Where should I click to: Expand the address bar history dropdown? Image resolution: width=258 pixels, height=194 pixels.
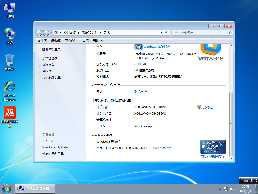(162, 33)
